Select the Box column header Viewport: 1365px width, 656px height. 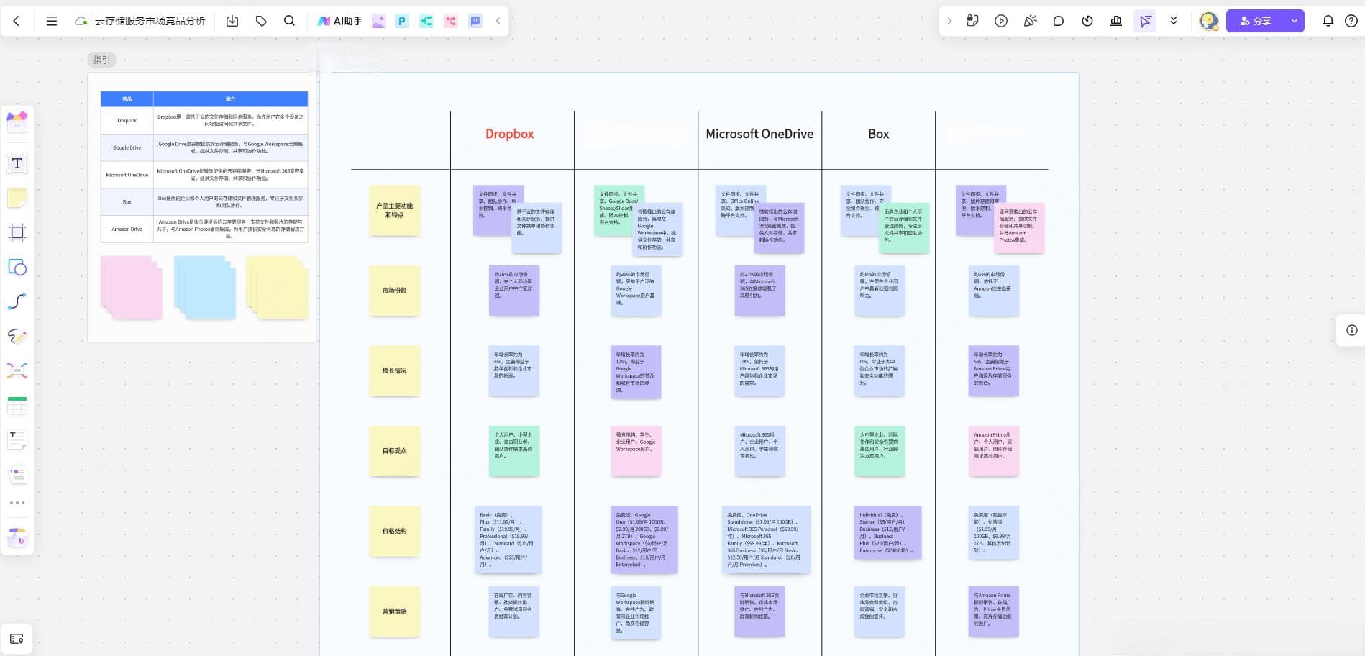879,134
